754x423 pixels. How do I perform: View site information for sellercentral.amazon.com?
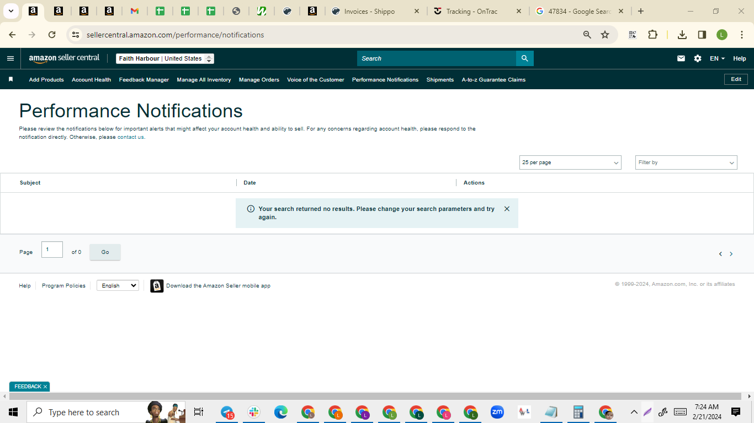pyautogui.click(x=76, y=35)
